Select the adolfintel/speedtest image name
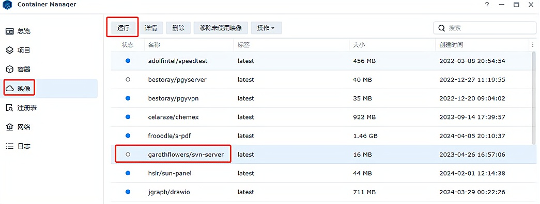The height and width of the screenshot is (204, 540). 178,61
